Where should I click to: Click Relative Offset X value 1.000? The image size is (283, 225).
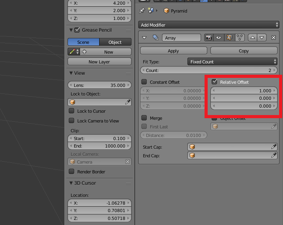(x=244, y=90)
